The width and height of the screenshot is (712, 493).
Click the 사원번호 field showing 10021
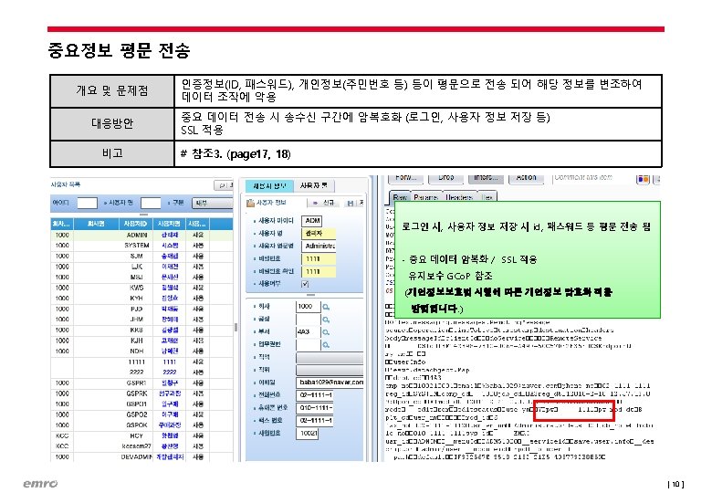tap(308, 434)
